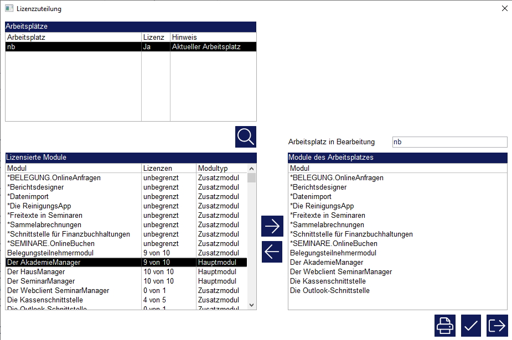This screenshot has width=512, height=340.
Task: Select Die Kassenschnittstelle in workstation modules
Action: click(x=328, y=281)
